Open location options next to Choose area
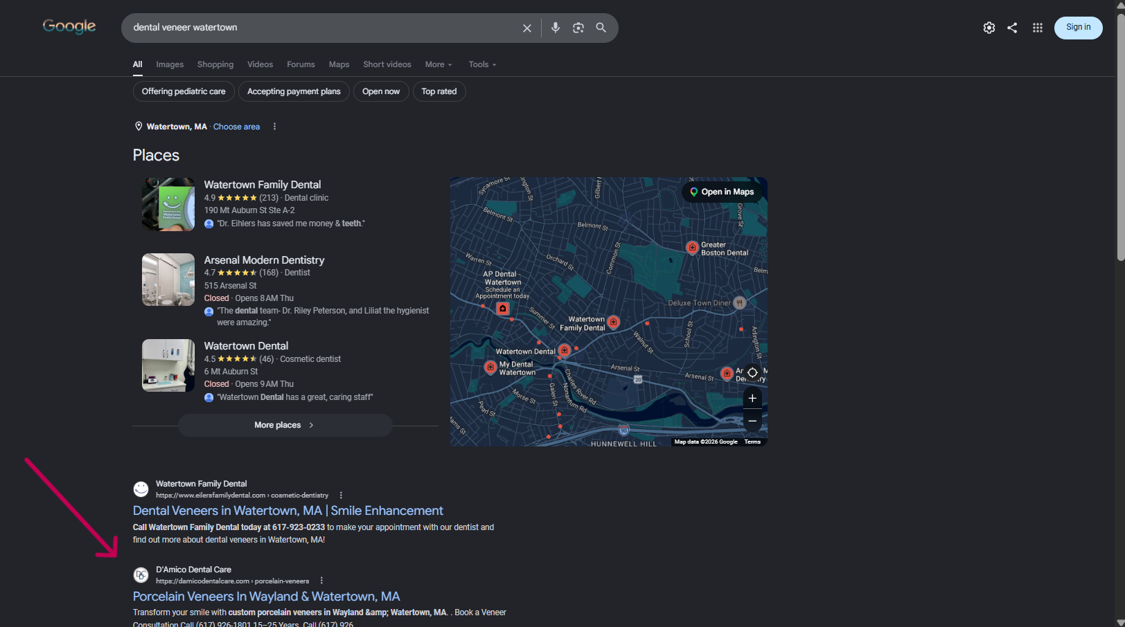Viewport: 1125px width, 627px height. [274, 127]
